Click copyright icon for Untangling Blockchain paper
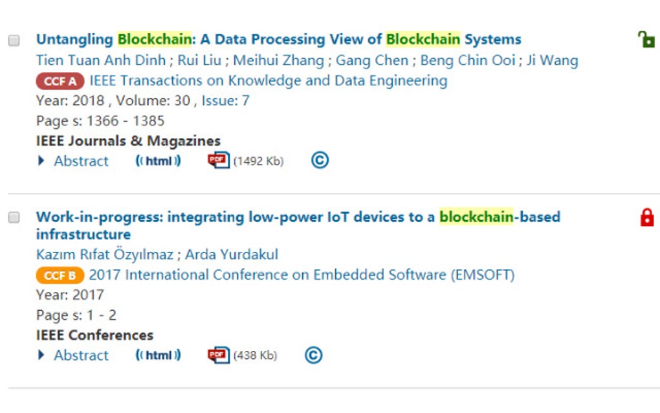 coord(320,161)
